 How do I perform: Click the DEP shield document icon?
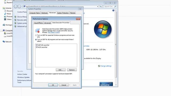coord(37,30)
